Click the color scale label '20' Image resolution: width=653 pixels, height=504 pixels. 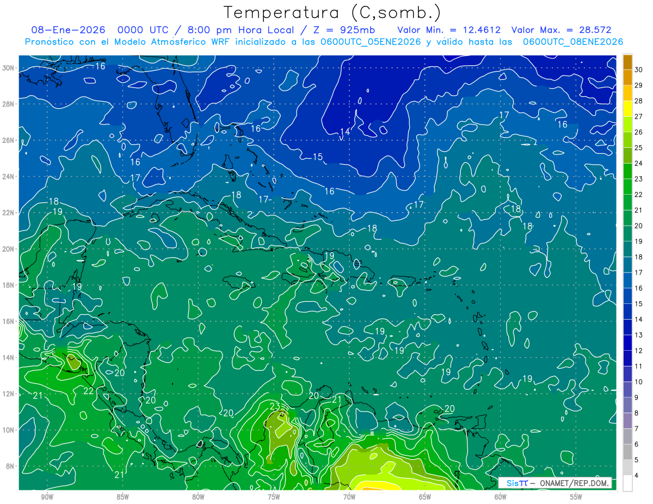coord(639,226)
